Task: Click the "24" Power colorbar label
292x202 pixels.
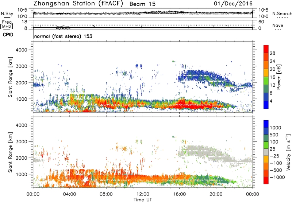Action: pos(272,61)
